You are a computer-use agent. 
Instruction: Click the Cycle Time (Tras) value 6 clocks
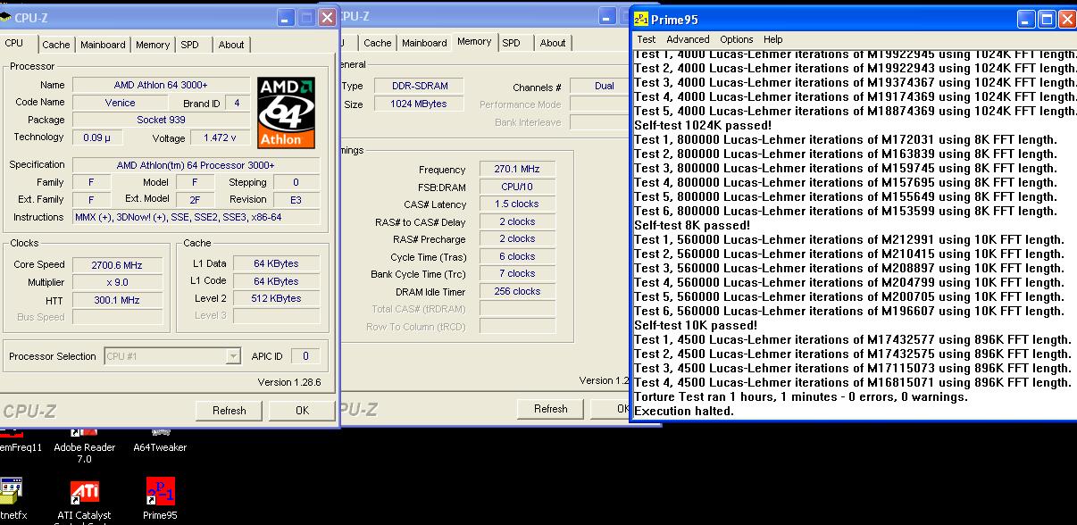pyautogui.click(x=517, y=256)
